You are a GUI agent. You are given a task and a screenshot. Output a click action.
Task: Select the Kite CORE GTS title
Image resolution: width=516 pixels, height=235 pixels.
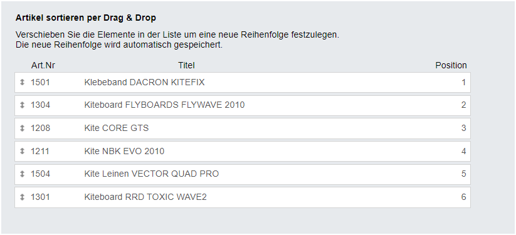pyautogui.click(x=117, y=128)
